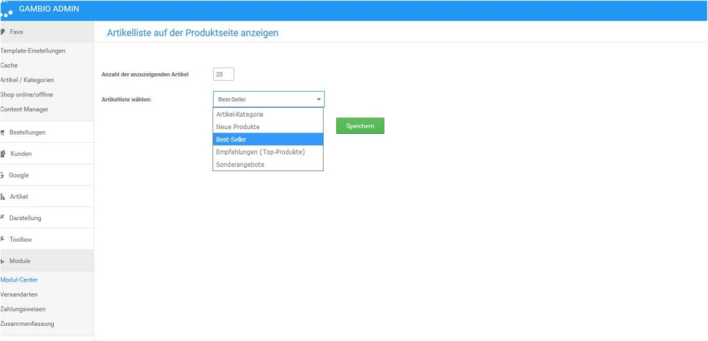Click the Anzahl der anzuzeigenden Artikel field
This screenshot has width=708, height=341.
223,75
